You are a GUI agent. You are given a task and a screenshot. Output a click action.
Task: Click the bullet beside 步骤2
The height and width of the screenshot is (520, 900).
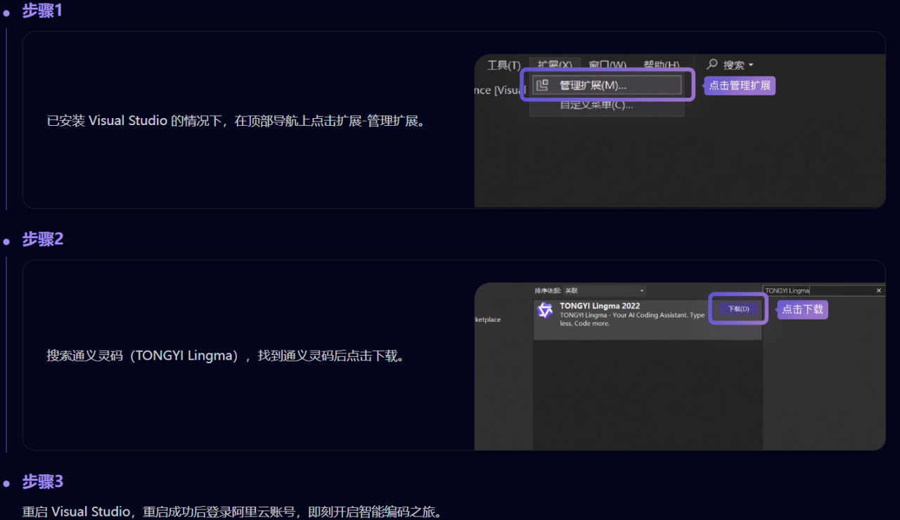[x=6, y=241]
